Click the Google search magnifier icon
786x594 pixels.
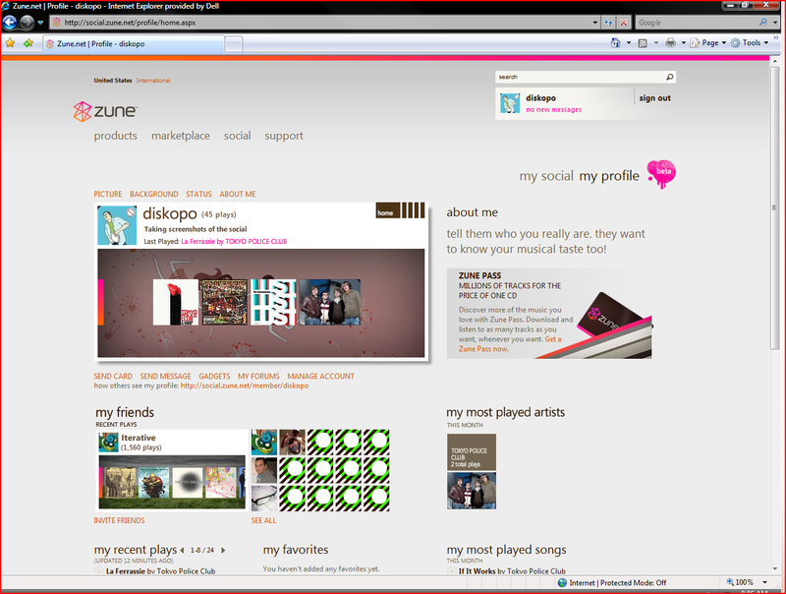coord(763,22)
